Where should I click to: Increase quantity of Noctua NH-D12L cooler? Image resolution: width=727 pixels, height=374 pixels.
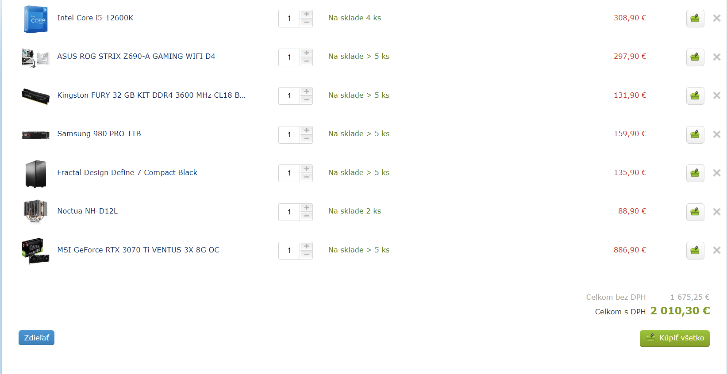point(307,207)
